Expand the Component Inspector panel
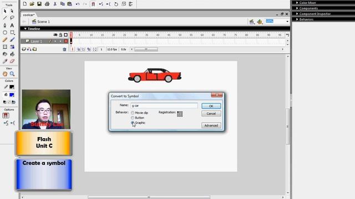The width and height of the screenshot is (355, 199). click(x=297, y=14)
